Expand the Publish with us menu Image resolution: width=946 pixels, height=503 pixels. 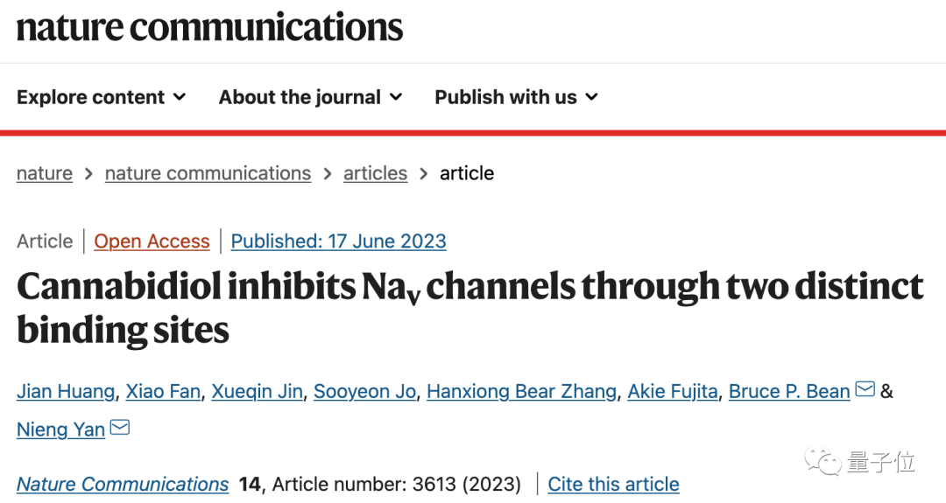(516, 97)
